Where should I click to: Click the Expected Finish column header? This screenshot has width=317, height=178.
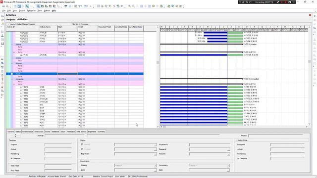pos(106,28)
